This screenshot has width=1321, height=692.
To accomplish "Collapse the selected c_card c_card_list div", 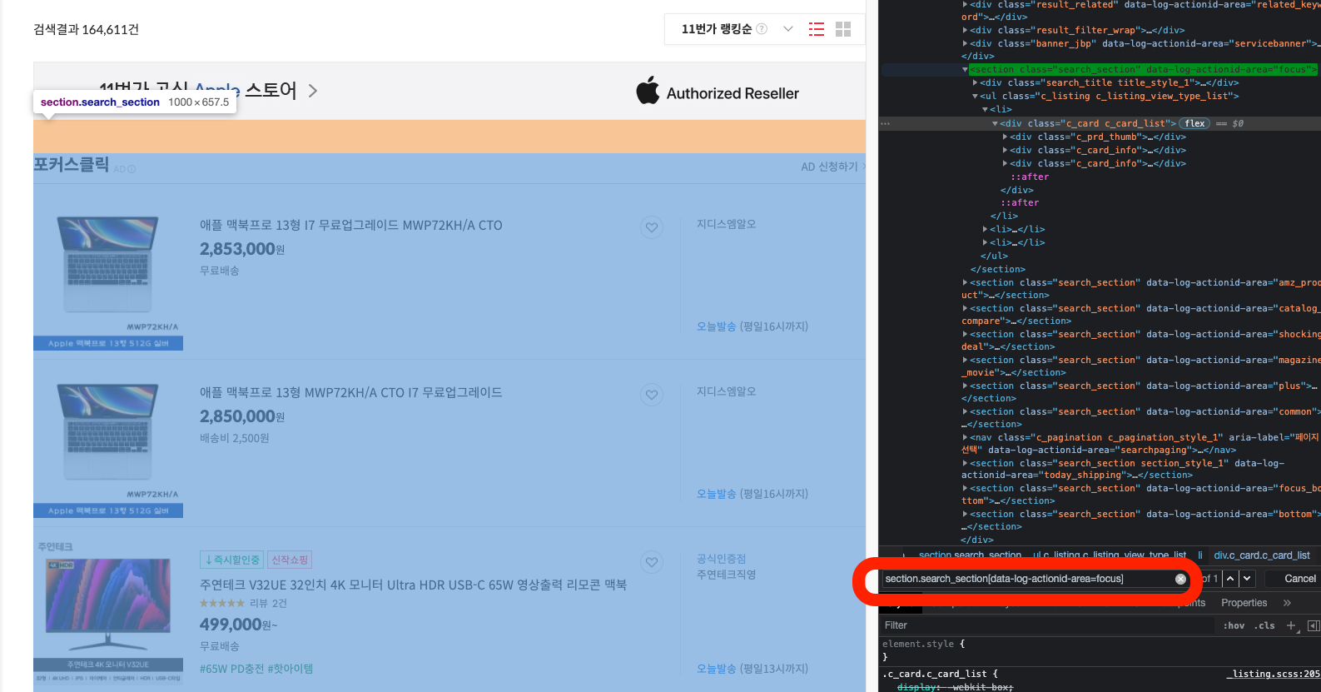I will (995, 123).
